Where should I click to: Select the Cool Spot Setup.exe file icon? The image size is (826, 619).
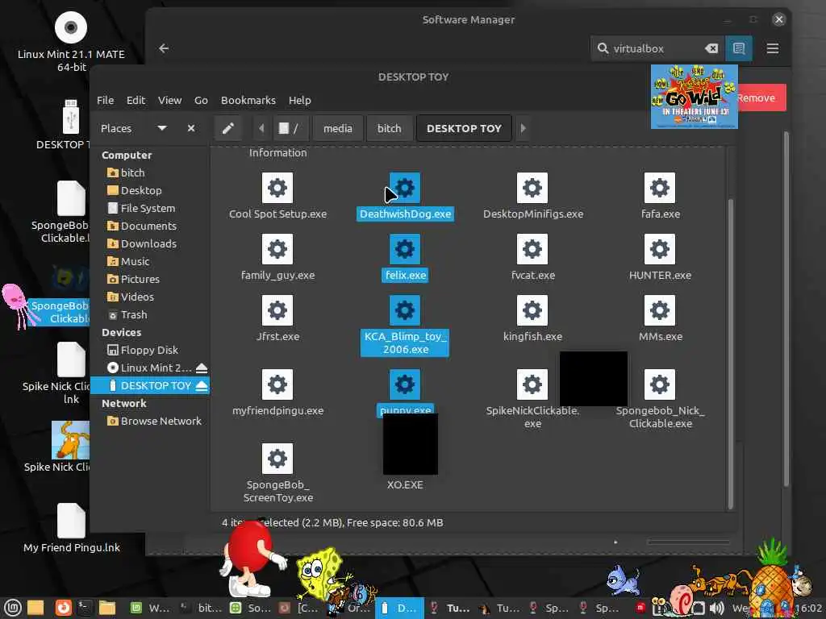277,188
